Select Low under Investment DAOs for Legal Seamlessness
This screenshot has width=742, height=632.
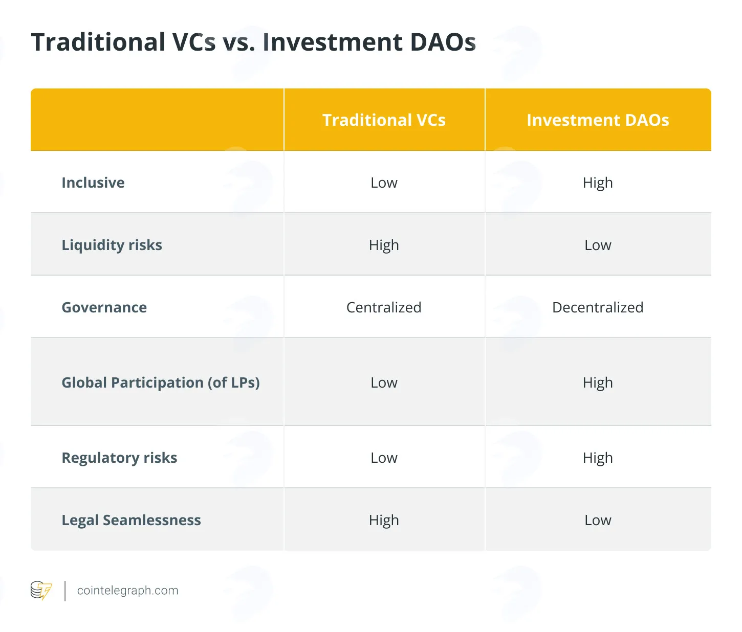[x=598, y=520]
